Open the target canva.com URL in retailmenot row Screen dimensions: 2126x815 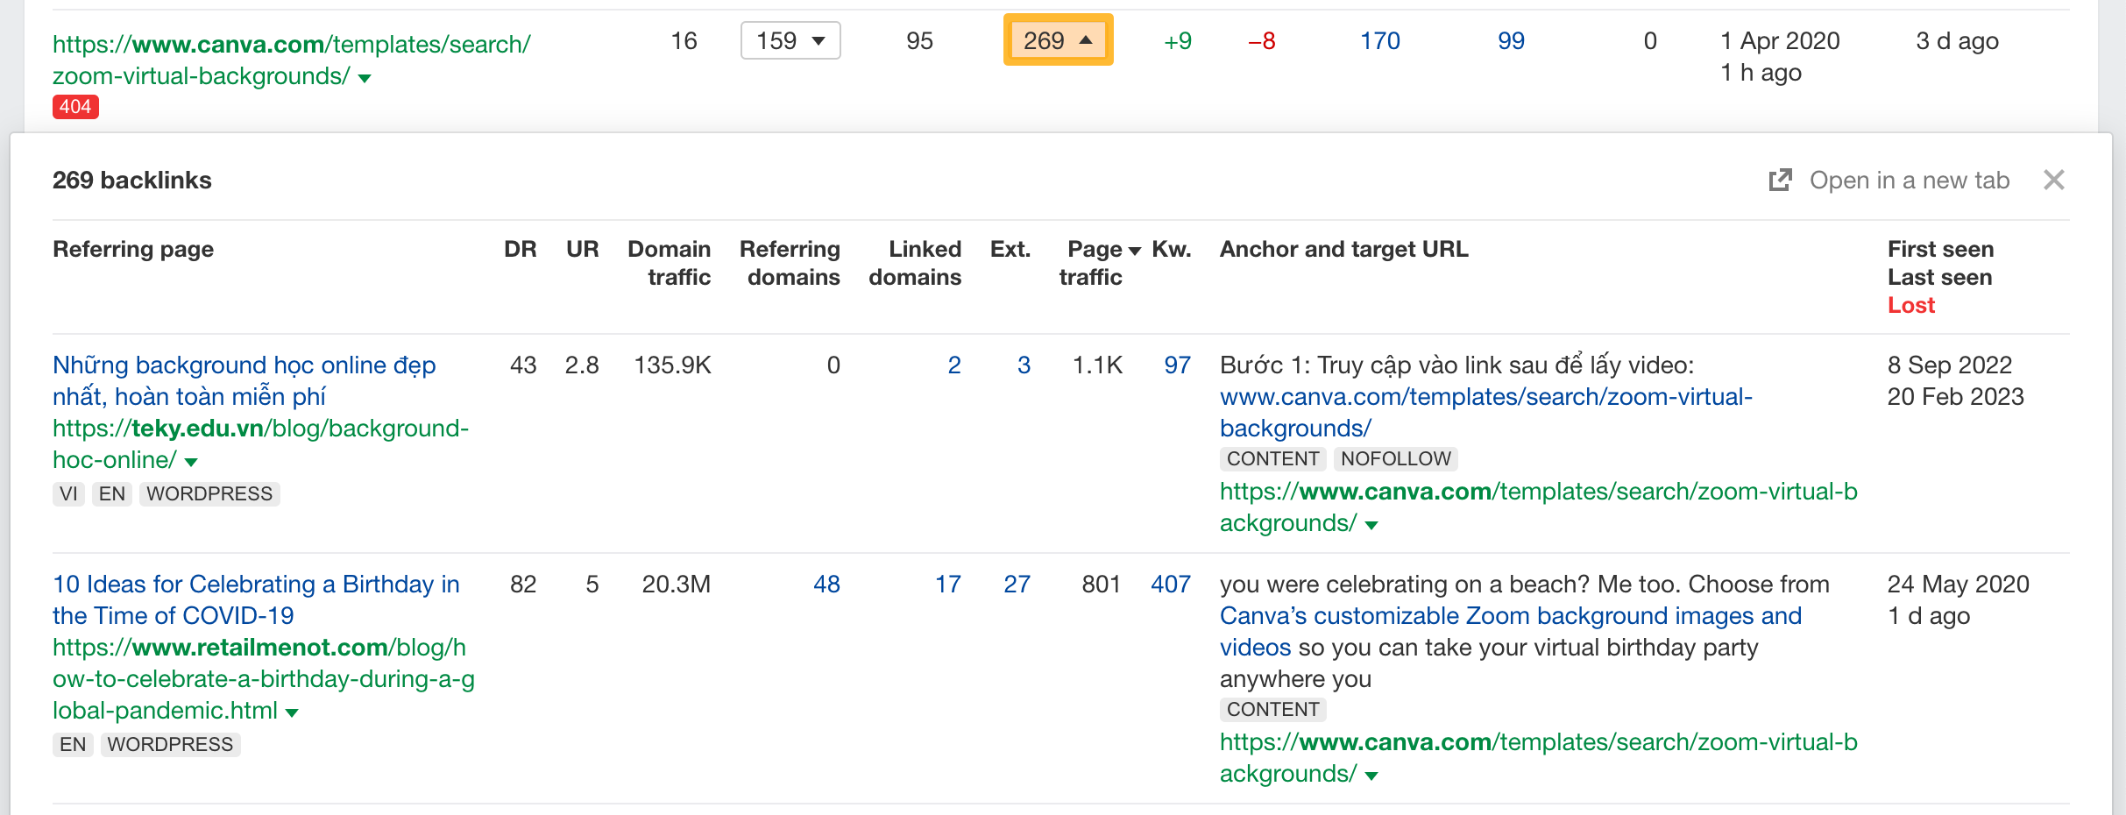pos(1538,757)
